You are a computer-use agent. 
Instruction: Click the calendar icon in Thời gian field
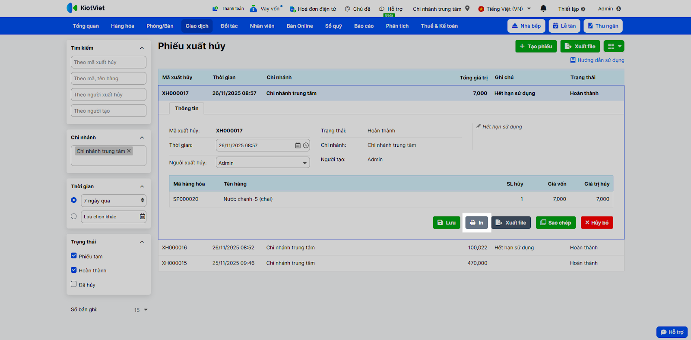[298, 145]
